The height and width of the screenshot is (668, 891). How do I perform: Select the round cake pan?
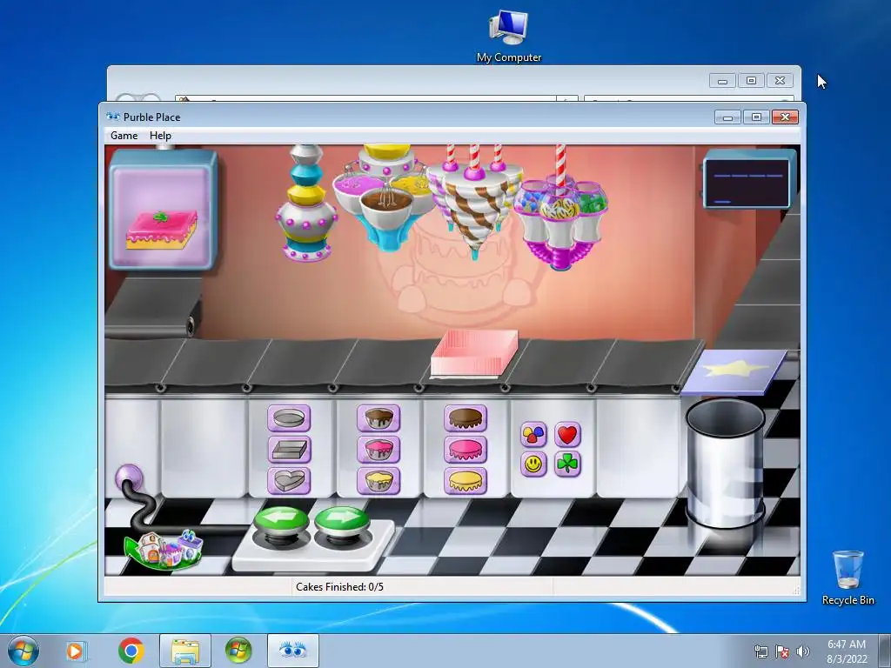pos(289,418)
